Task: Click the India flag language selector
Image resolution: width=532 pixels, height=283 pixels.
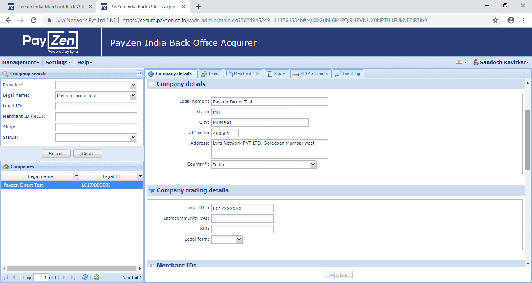Action: (461, 62)
